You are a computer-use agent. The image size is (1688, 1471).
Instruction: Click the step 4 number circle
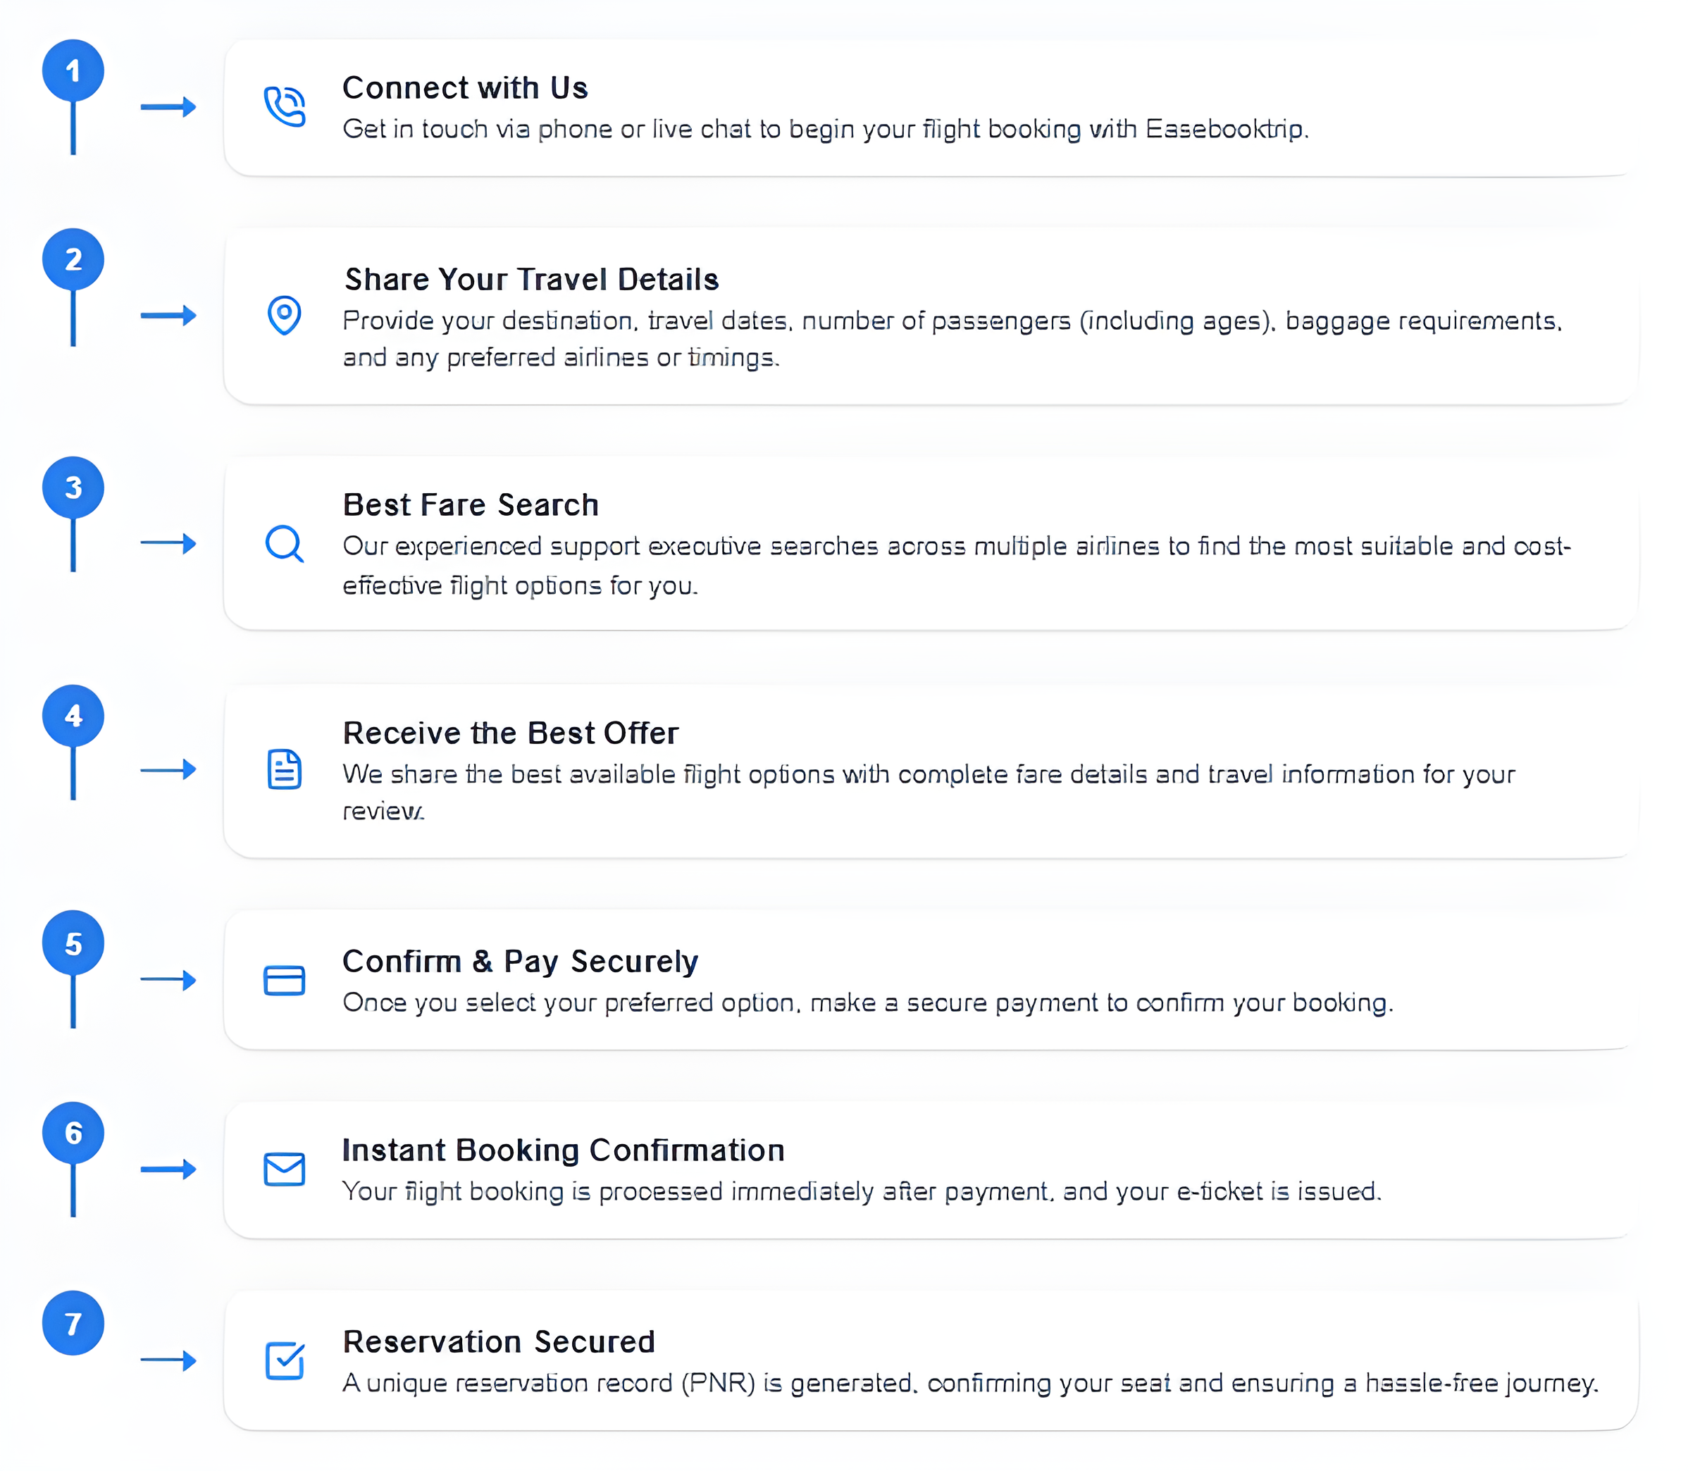tap(73, 716)
